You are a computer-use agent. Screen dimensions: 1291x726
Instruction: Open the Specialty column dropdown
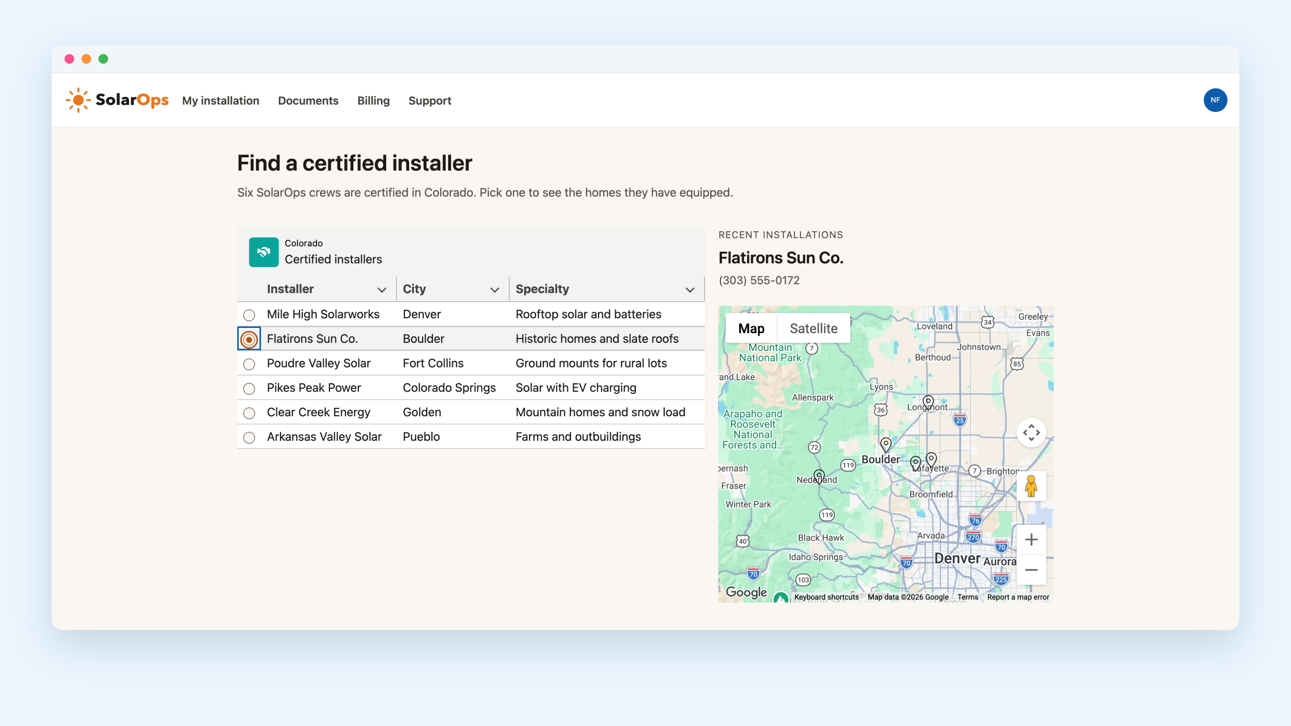690,290
